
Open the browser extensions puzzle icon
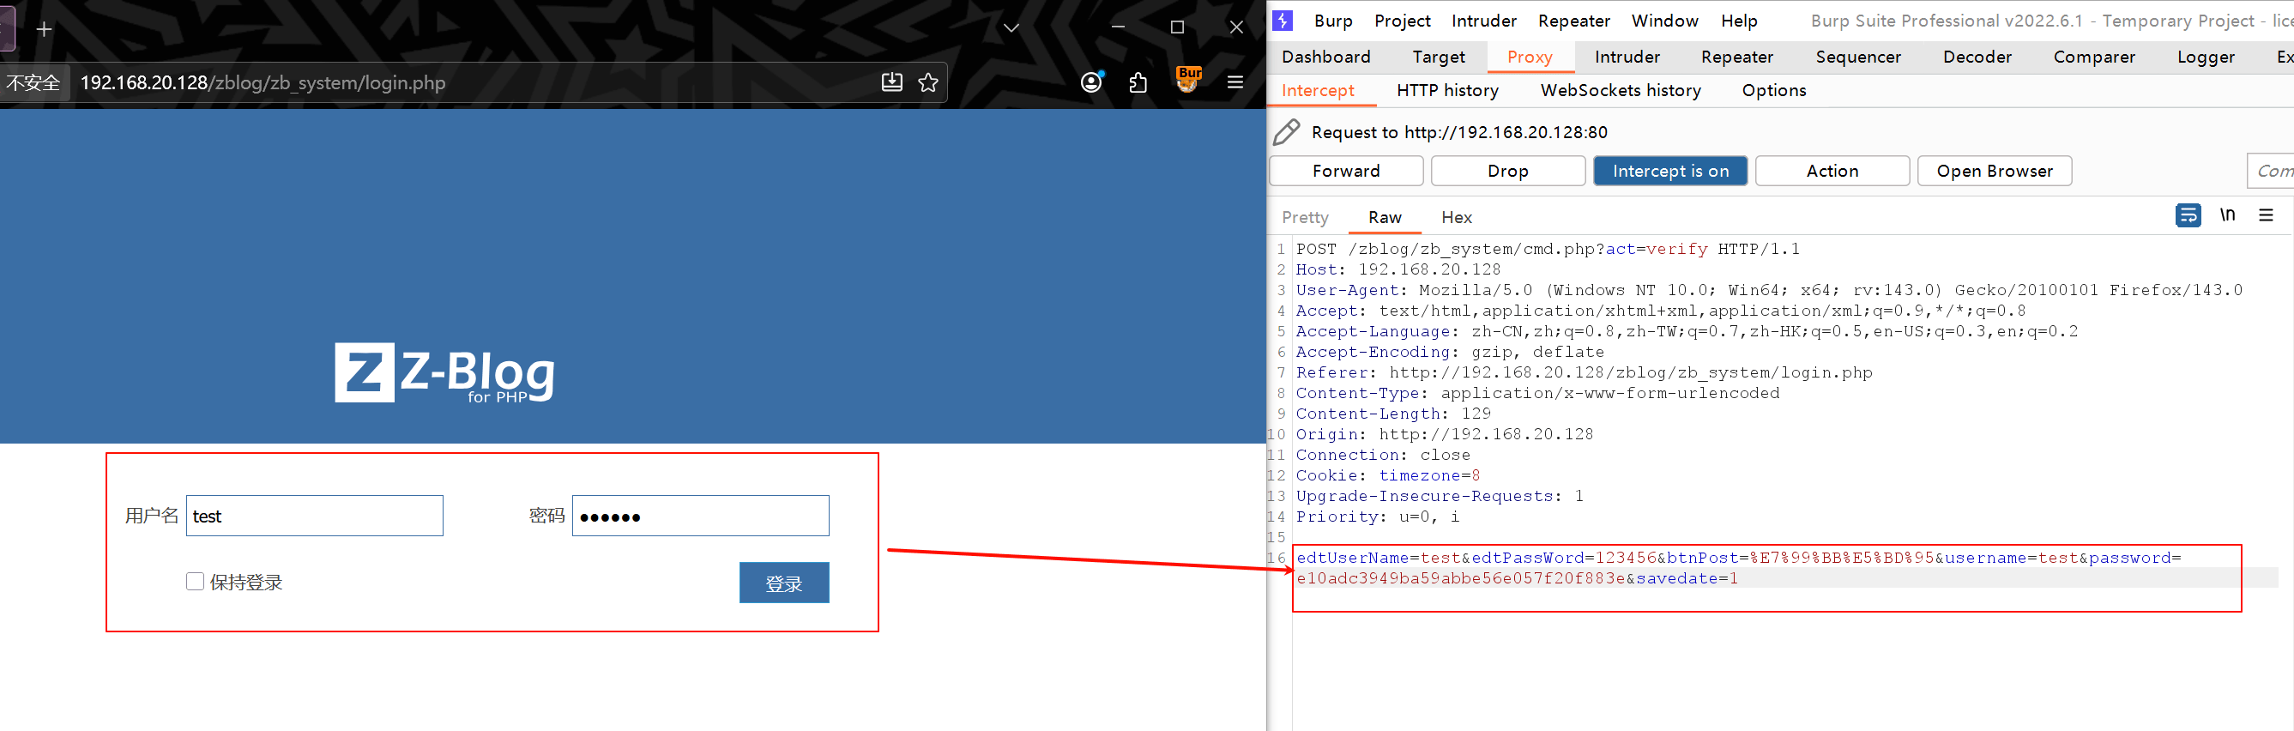click(1138, 83)
